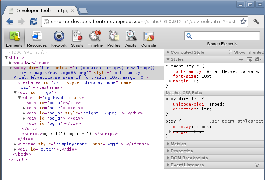Expand the head node
This screenshot has height=180, width=265.
click(10, 63)
